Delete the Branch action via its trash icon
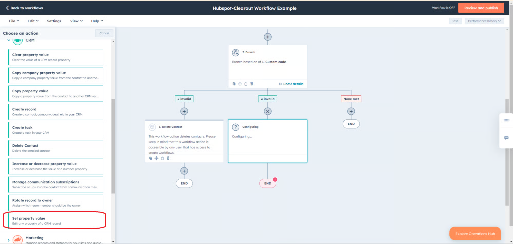 [251, 84]
